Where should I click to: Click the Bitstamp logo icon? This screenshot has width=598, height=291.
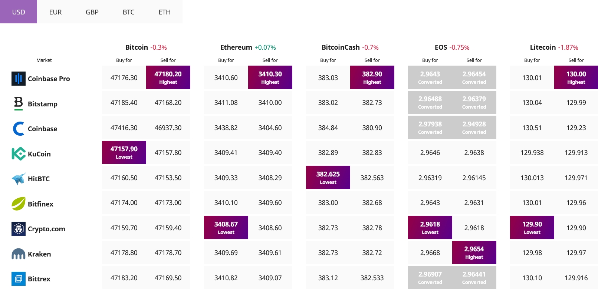pyautogui.click(x=19, y=103)
